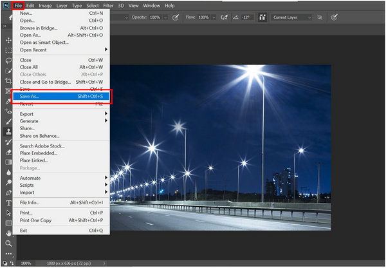Select the Spot Healing Brush tool
The width and height of the screenshot is (386, 268).
[8, 111]
